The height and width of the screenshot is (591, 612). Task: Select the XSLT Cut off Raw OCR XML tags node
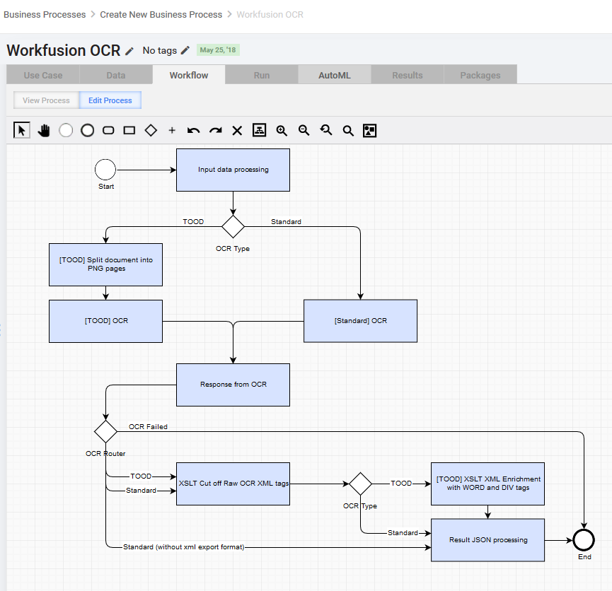[233, 484]
